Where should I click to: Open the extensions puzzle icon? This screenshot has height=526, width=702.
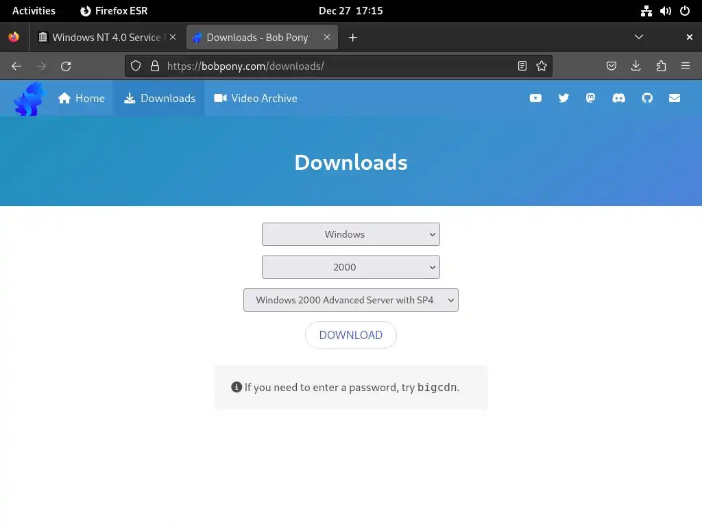tap(661, 66)
